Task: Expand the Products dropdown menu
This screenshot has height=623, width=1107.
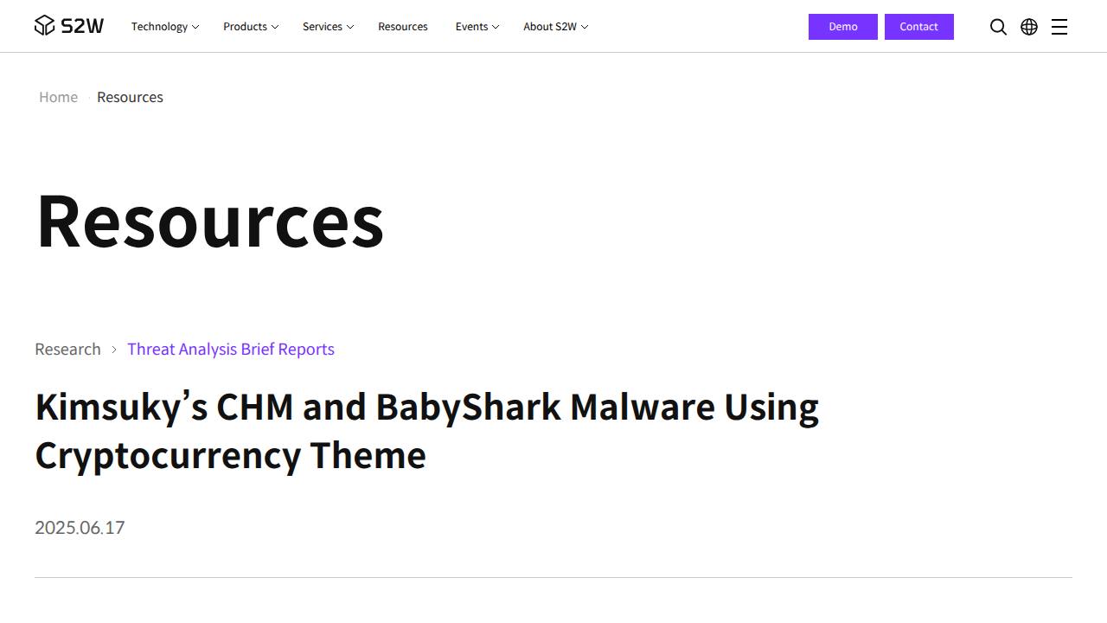Action: [x=251, y=27]
